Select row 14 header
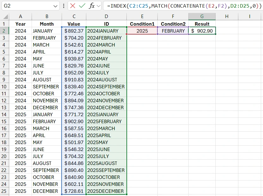Viewport: 263px width, 196px height. click(x=4, y=114)
